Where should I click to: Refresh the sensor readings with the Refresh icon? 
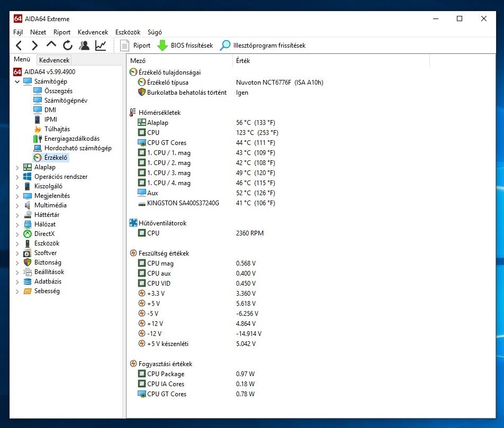point(68,45)
